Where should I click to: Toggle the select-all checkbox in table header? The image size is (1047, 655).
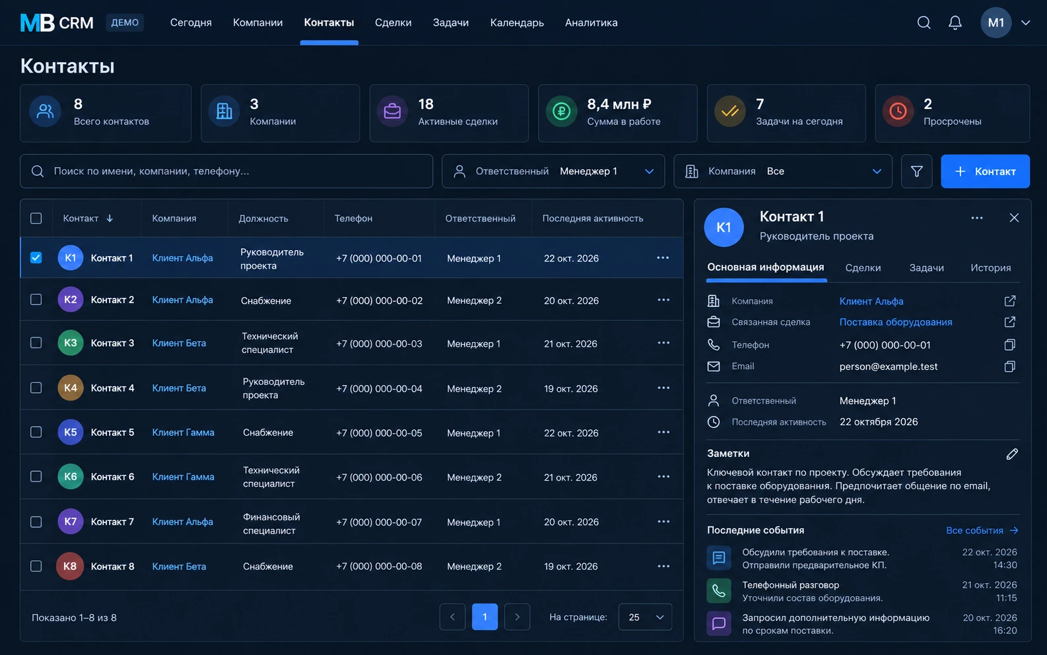coord(36,219)
